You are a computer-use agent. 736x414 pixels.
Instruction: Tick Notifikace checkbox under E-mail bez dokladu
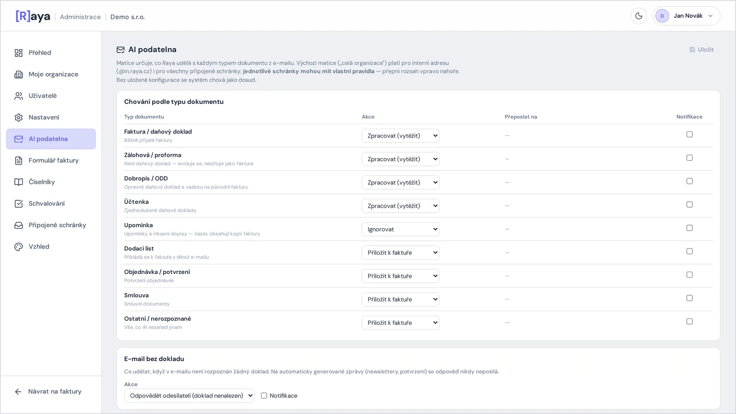coord(264,396)
